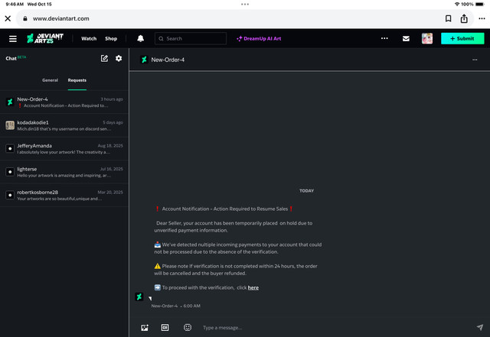Viewport: 490px width, 337px height.
Task: Send the message with the arrow icon
Action: click(x=480, y=327)
